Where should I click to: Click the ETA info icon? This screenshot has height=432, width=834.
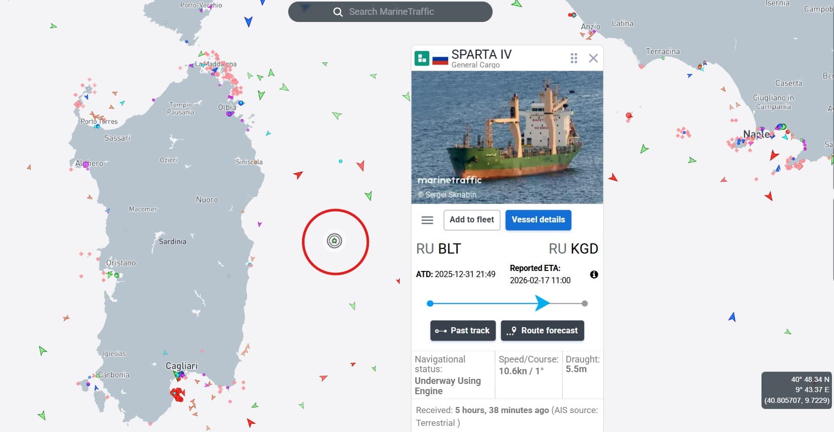[x=594, y=275]
